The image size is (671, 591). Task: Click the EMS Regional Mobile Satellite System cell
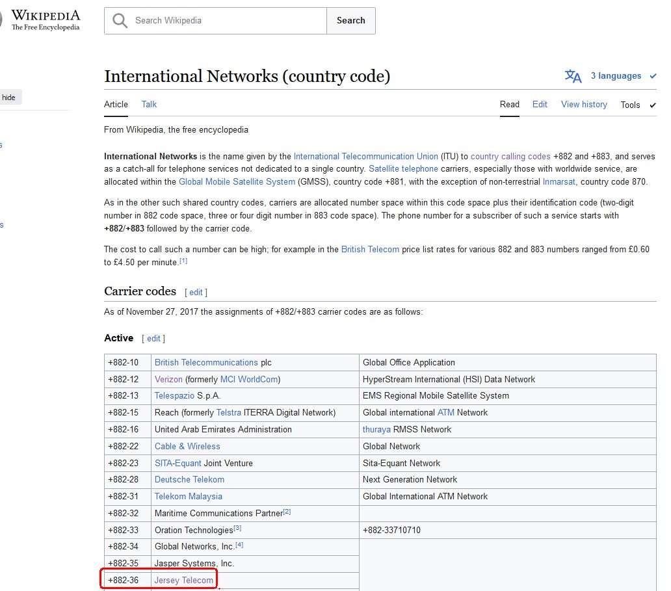coord(508,396)
